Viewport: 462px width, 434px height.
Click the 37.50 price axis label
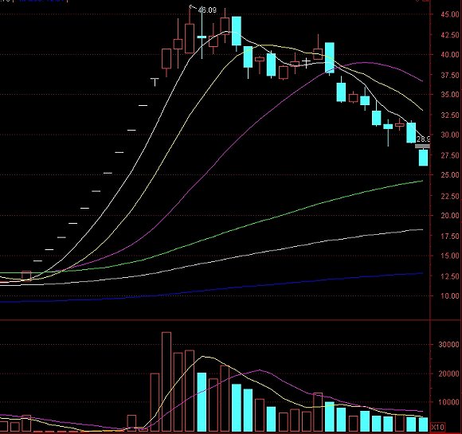click(x=450, y=75)
